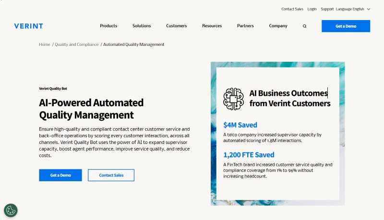This screenshot has height=220, width=384.
Task: Open the Resources menu
Action: pyautogui.click(x=212, y=26)
